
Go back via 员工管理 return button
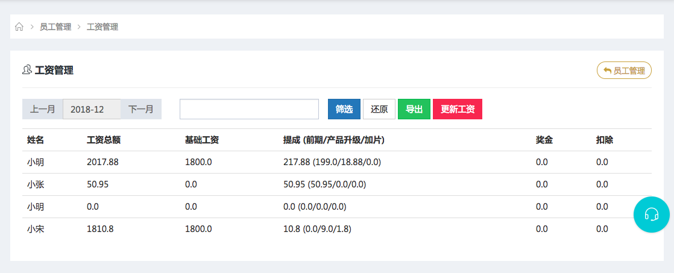coord(624,71)
